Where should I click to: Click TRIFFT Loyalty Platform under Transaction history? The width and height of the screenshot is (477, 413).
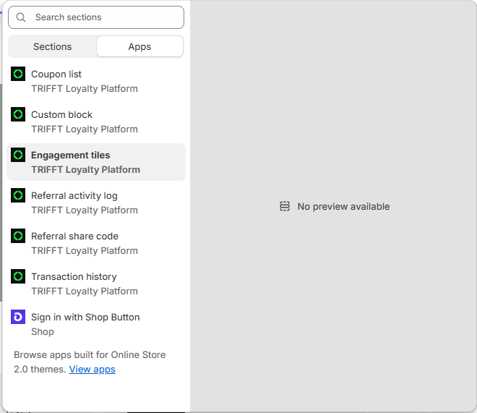pyautogui.click(x=85, y=291)
